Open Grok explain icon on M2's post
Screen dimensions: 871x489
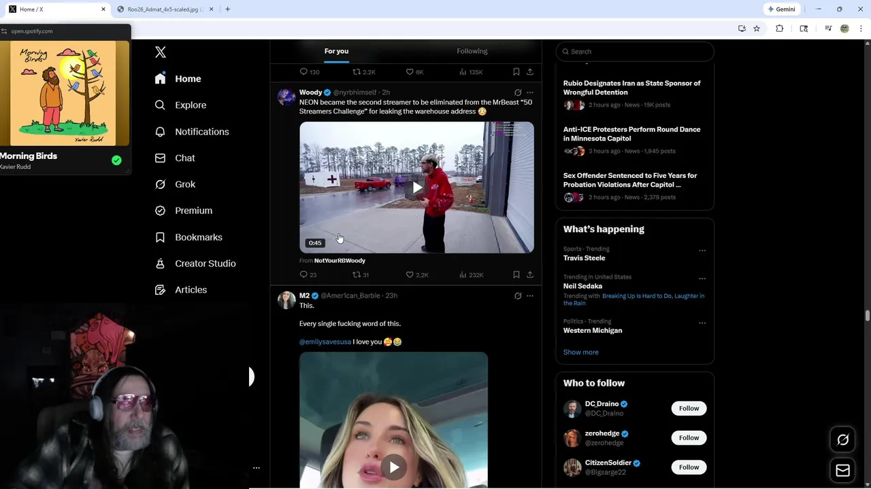518,296
